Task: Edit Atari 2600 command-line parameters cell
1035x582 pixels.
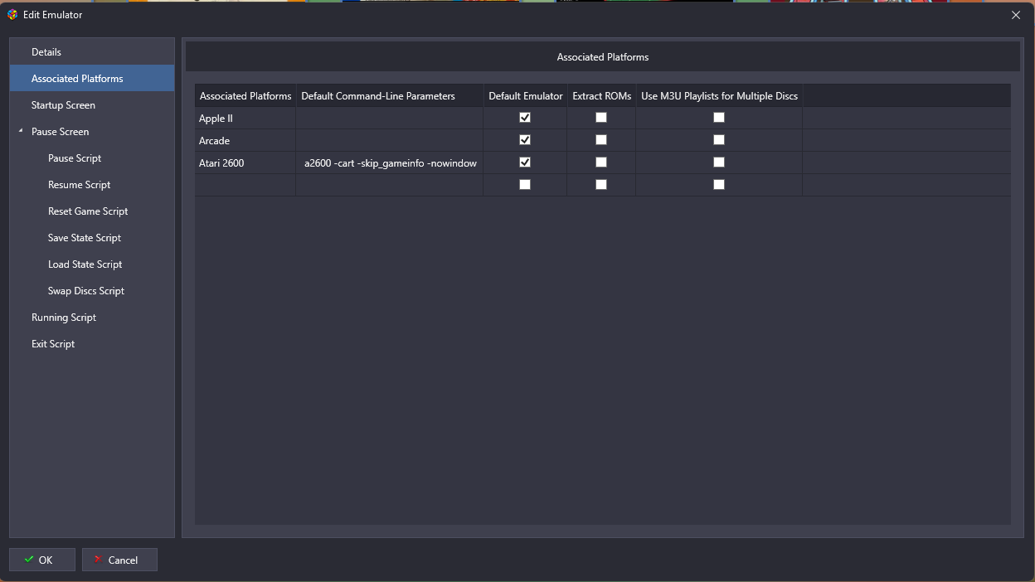Action: [390, 162]
